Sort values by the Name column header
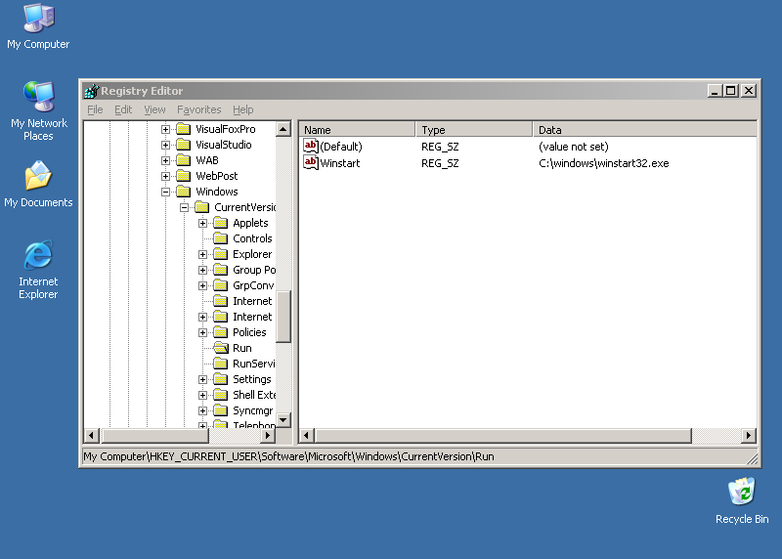Image resolution: width=782 pixels, height=559 pixels. click(x=357, y=130)
